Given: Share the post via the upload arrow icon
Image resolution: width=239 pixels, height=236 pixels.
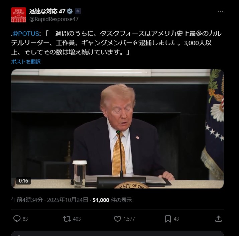Looking at the screenshot, I should (218, 219).
